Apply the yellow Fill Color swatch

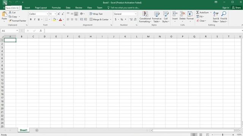(x=54, y=19)
